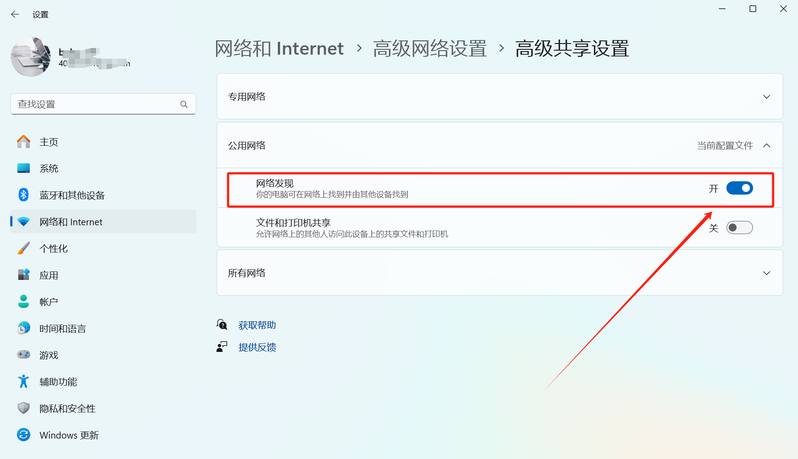Turn off the 网络发现 toggle
Image resolution: width=798 pixels, height=459 pixels.
pyautogui.click(x=739, y=188)
